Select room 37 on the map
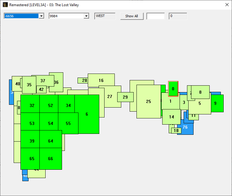 (x=43, y=81)
